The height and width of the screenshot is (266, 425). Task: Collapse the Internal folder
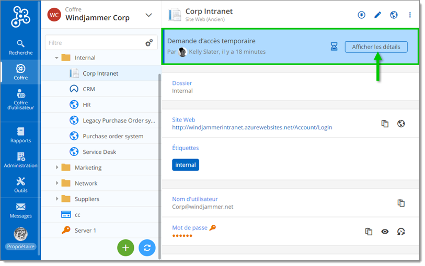coord(57,58)
